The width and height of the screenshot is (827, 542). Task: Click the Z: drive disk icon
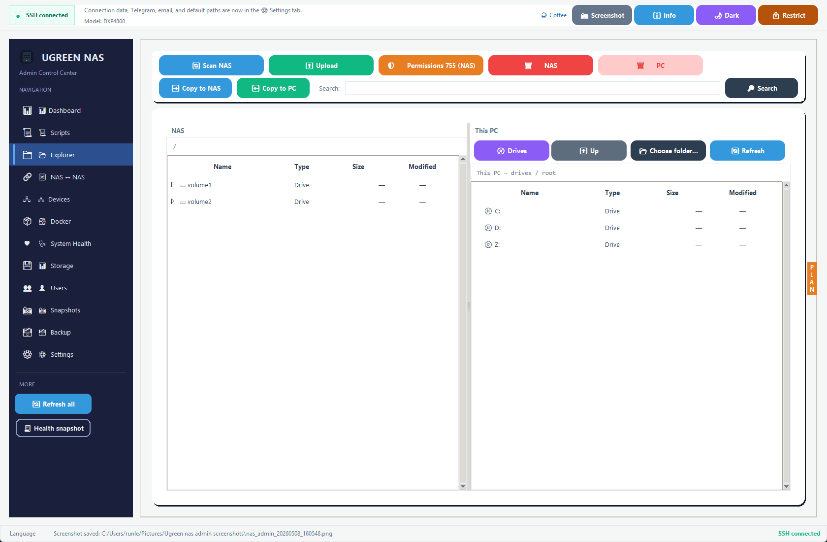pyautogui.click(x=488, y=245)
